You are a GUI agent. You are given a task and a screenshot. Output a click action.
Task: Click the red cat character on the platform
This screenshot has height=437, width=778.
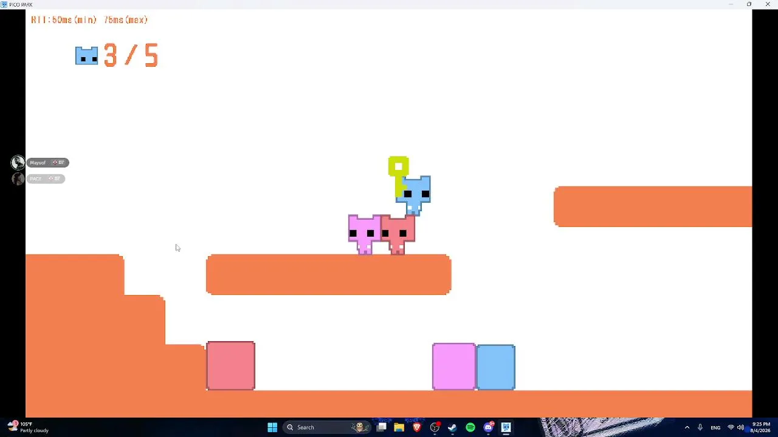(x=398, y=234)
